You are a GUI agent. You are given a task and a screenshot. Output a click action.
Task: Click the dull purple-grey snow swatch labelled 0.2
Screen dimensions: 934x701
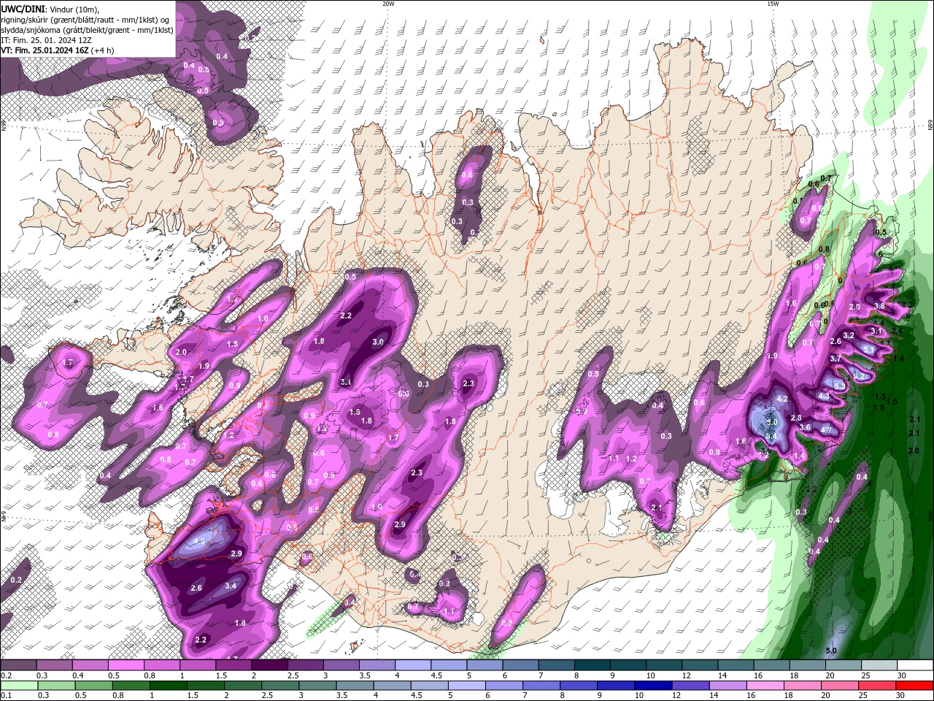[x=18, y=665]
